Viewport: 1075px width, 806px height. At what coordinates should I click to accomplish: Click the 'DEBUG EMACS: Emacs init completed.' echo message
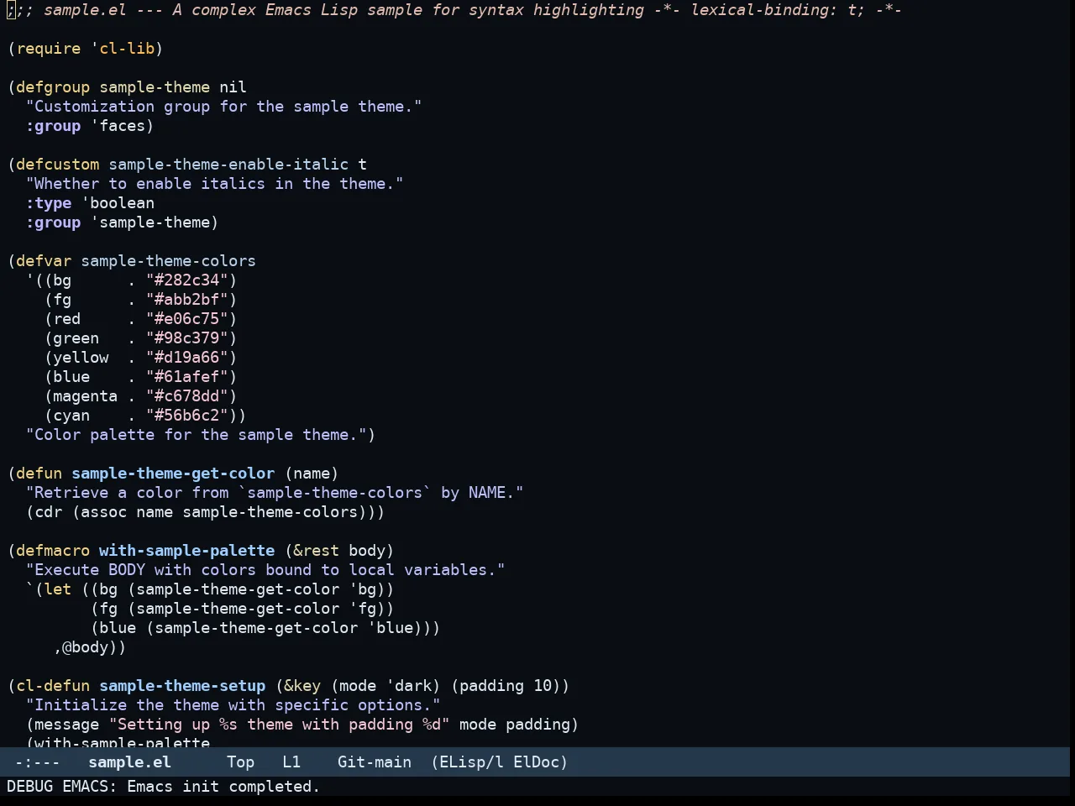[163, 787]
